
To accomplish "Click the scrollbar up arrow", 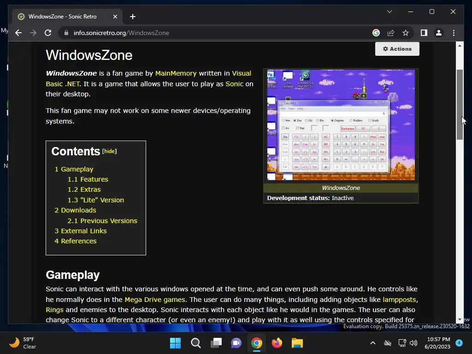I will pos(460,46).
